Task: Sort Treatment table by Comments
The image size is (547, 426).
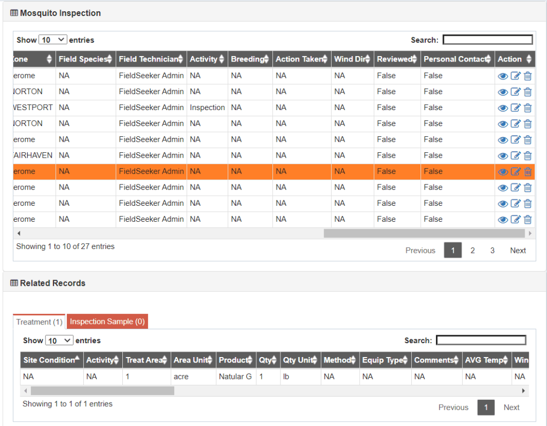Action: pos(436,360)
